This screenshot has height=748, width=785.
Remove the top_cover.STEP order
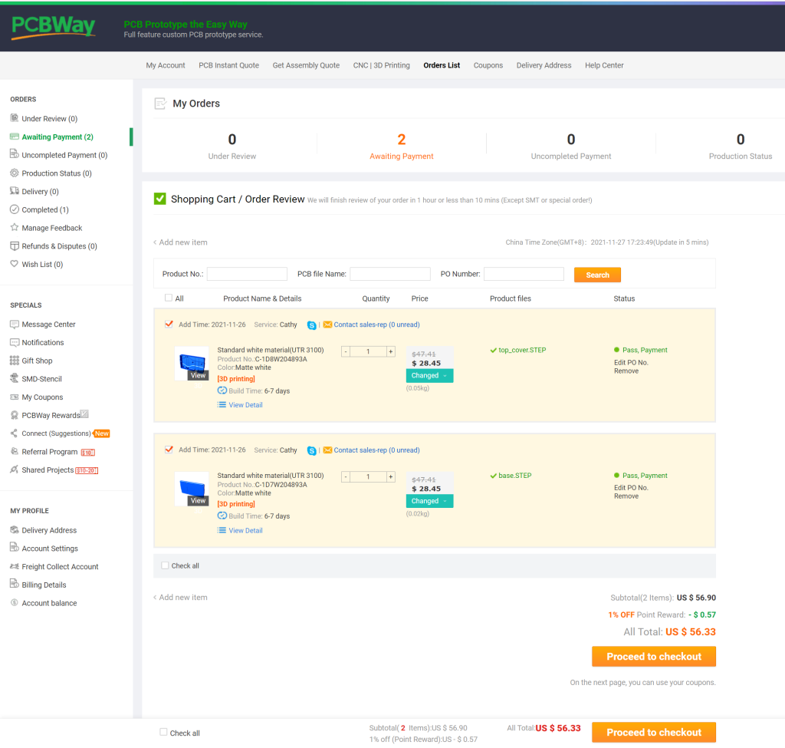point(626,371)
